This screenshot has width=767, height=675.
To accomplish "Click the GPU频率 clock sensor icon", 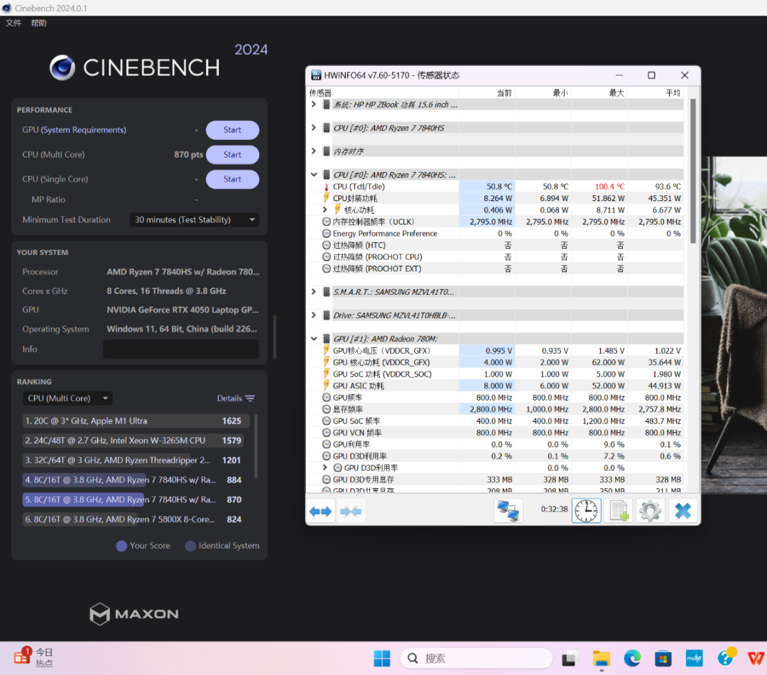I will click(x=326, y=397).
